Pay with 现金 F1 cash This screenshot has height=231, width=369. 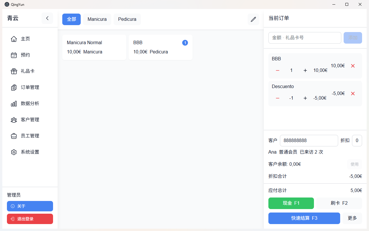pos(291,203)
